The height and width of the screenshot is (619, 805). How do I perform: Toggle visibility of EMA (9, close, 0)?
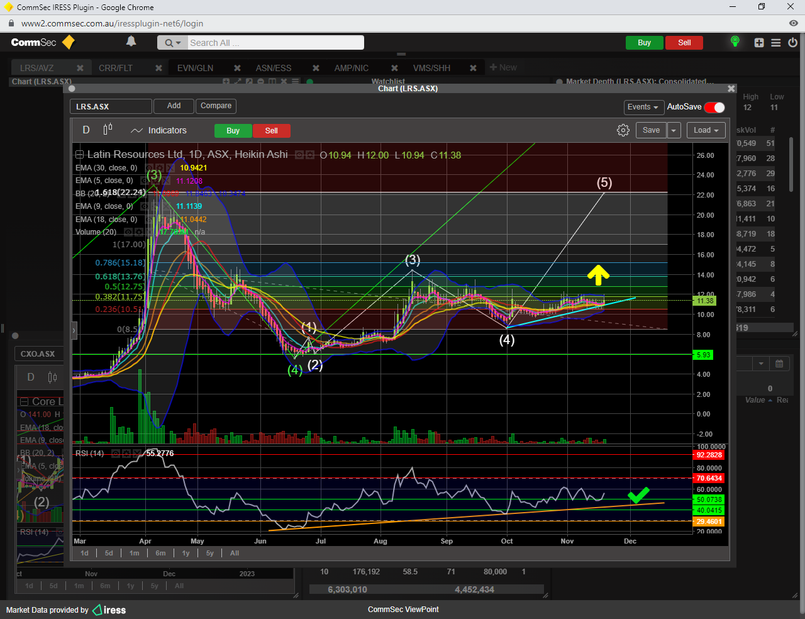145,206
